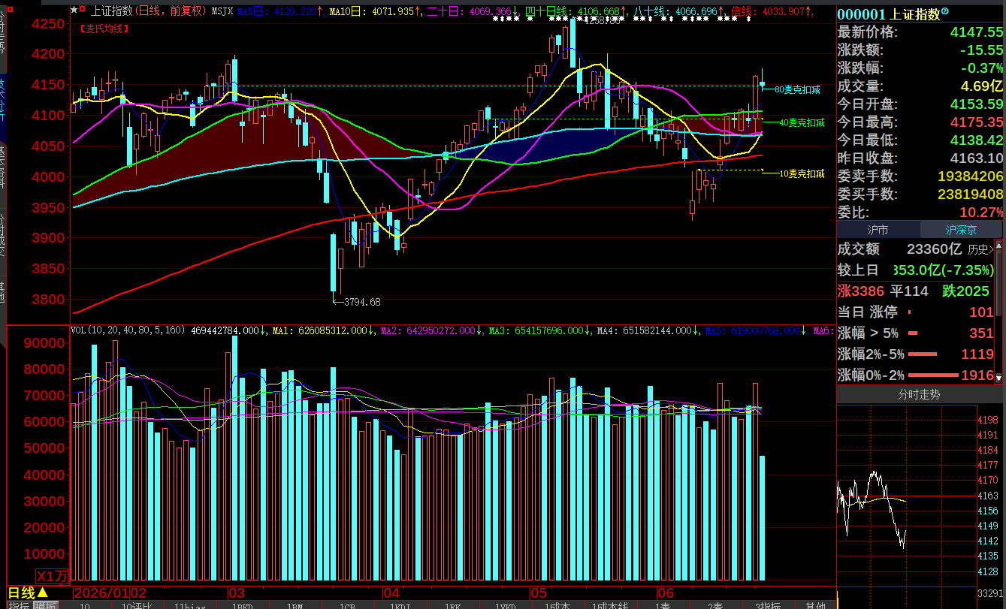Click the white star favorite icon before 上证指数
Screen dimensions: 1006x609
(x=74, y=11)
